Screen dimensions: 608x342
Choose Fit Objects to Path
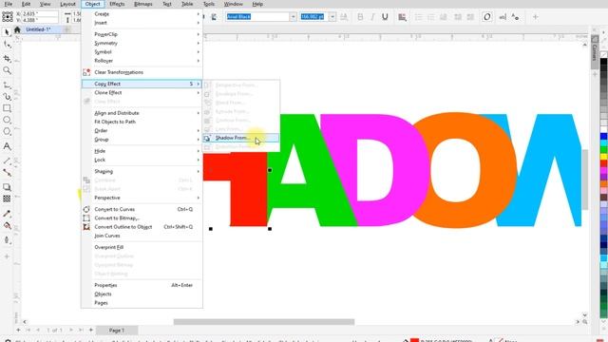click(x=142, y=122)
